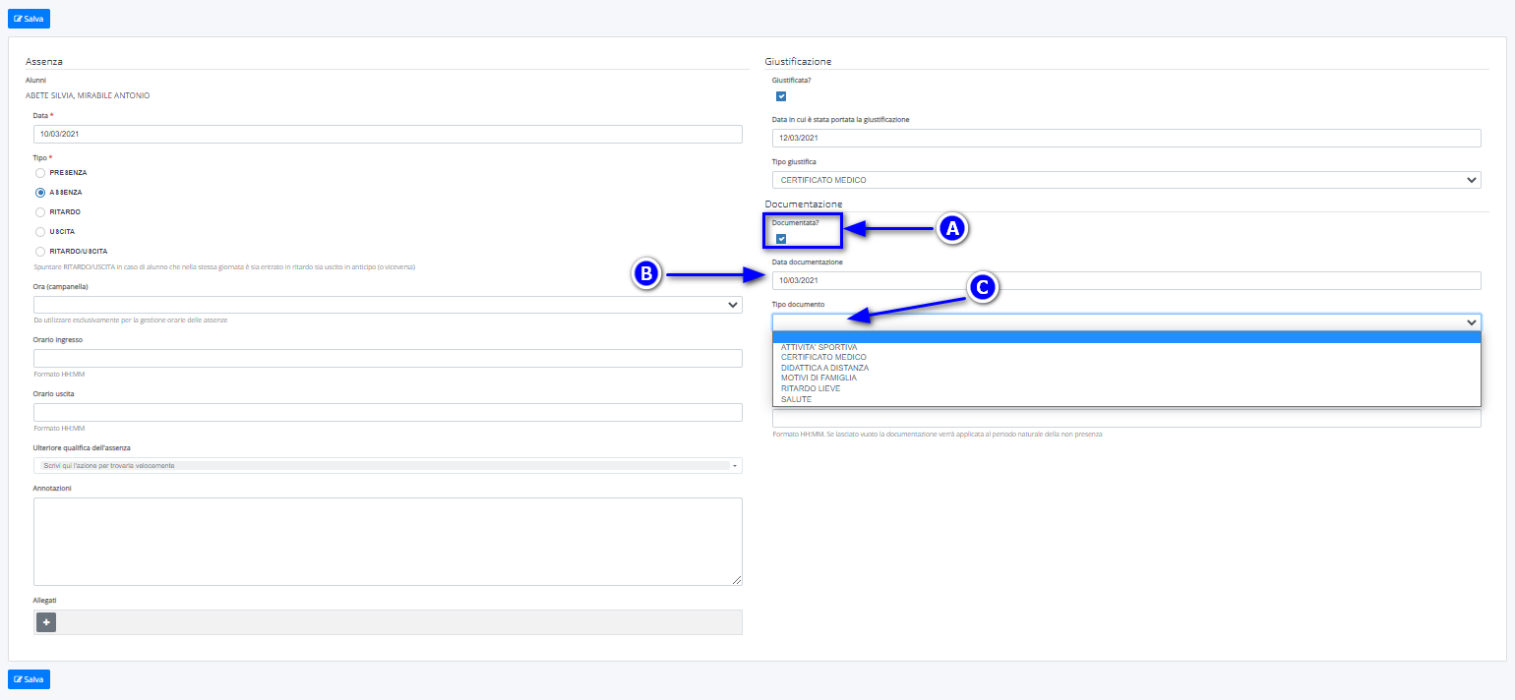Open the Ora (campanella) dropdown
This screenshot has height=700, width=1515.
pos(388,305)
